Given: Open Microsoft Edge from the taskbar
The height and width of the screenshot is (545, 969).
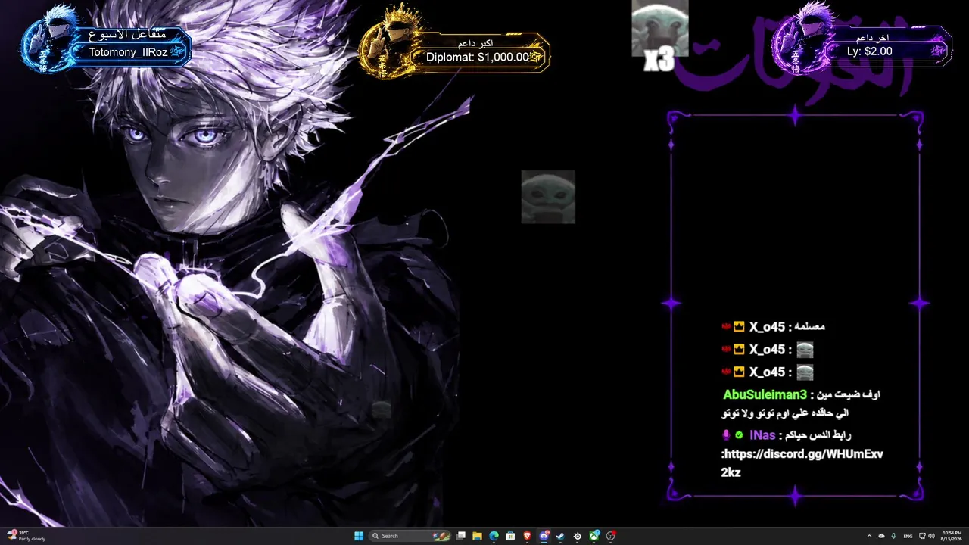Looking at the screenshot, I should (x=494, y=536).
